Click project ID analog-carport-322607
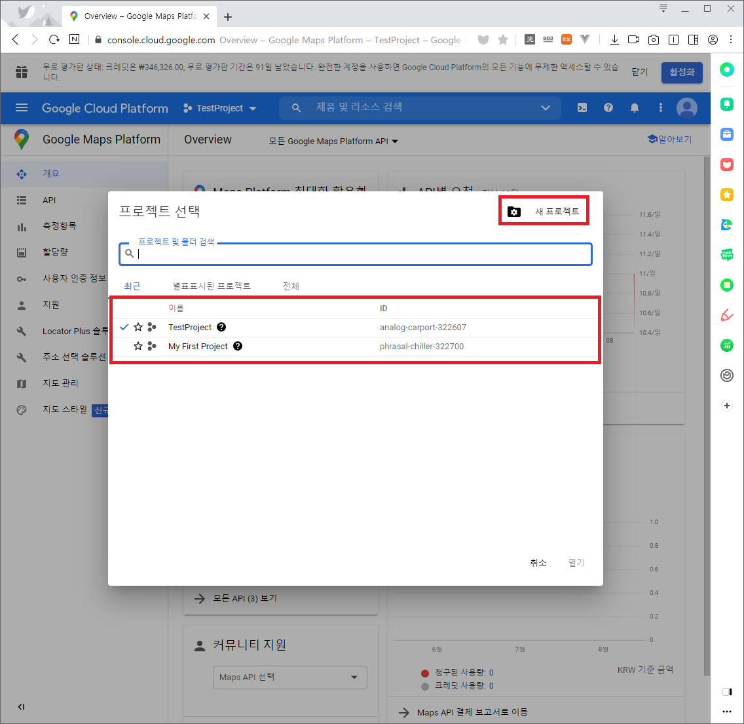This screenshot has height=724, width=744. point(423,327)
